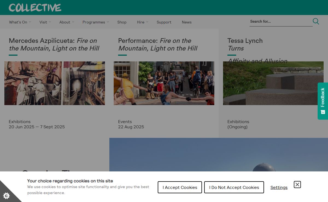Viewport: 328px width, 202px height.
Task: Open cookie Settings link
Action: 279,187
